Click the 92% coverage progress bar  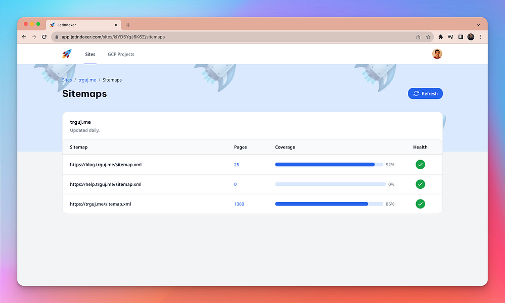pyautogui.click(x=329, y=165)
